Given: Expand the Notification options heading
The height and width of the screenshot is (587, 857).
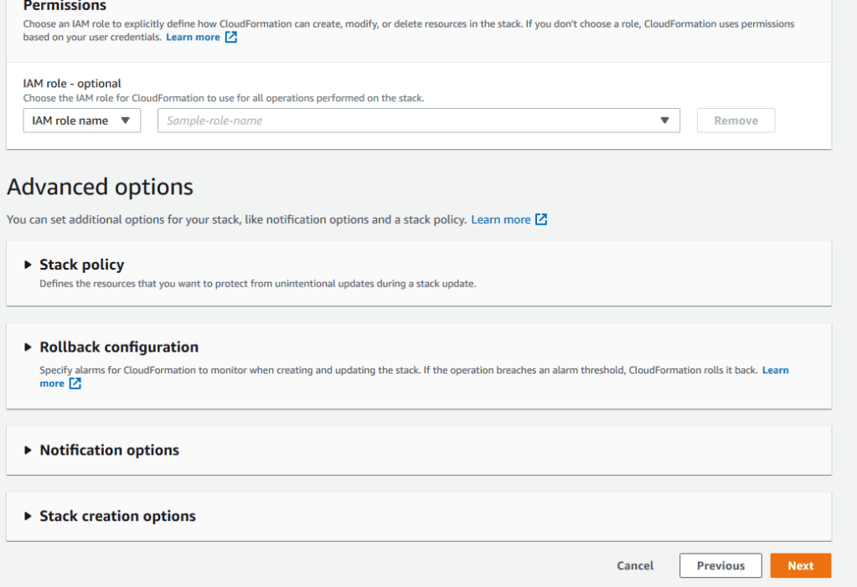Looking at the screenshot, I should coord(109,450).
